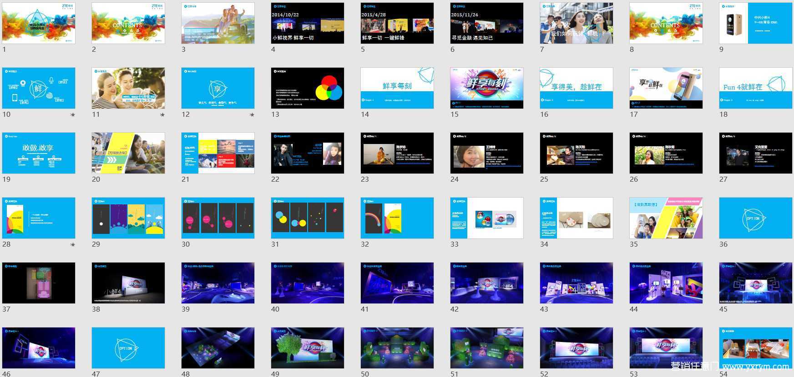The width and height of the screenshot is (794, 377).
Task: Select slide 25 profile slide
Action: 577,153
